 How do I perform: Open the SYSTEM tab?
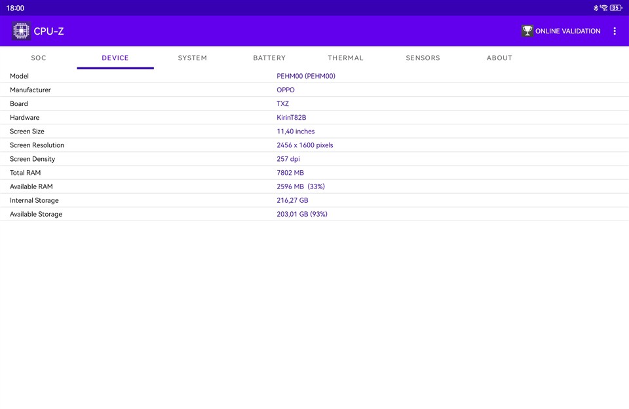pos(192,58)
